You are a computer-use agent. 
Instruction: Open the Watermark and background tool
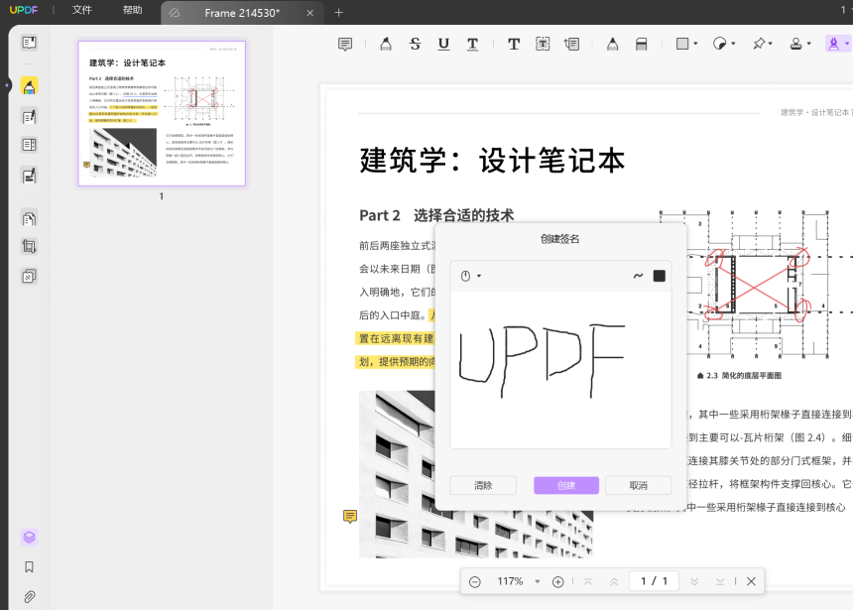point(29,276)
